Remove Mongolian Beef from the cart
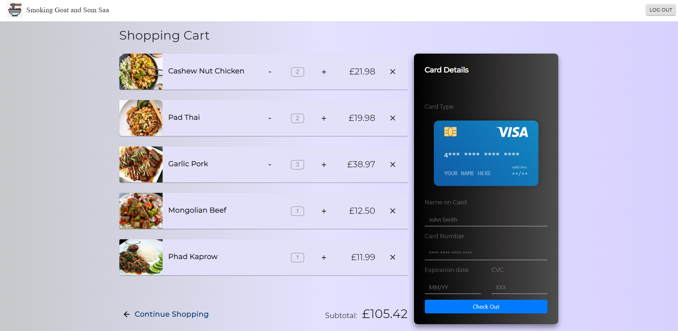This screenshot has width=678, height=331. (393, 211)
